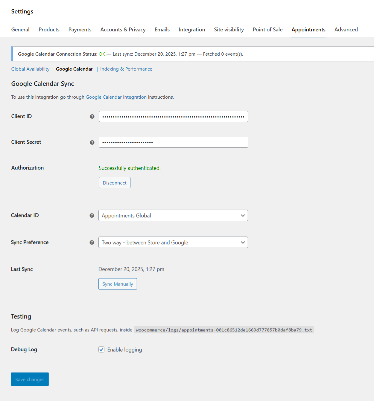
Task: Switch to the Point of Sale tab
Action: (x=267, y=30)
